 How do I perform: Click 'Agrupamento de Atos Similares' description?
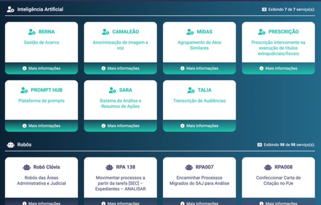(200, 45)
